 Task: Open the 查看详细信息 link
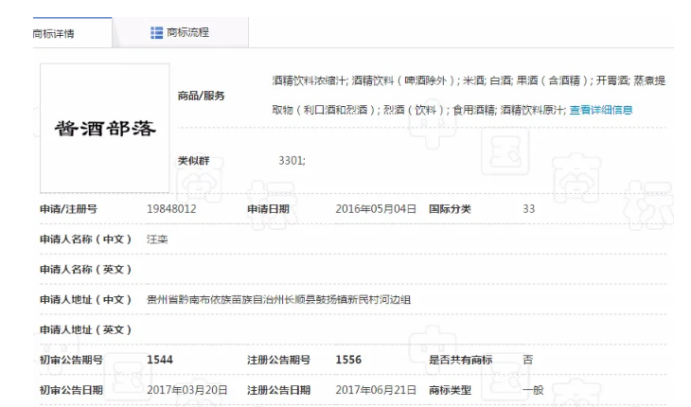(x=600, y=110)
